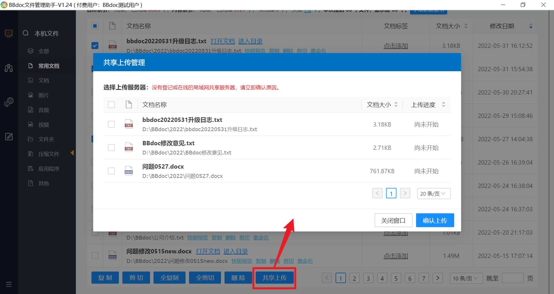This screenshot has width=554, height=294.
Task: Click the 关闭窗口 button
Action: (x=393, y=220)
